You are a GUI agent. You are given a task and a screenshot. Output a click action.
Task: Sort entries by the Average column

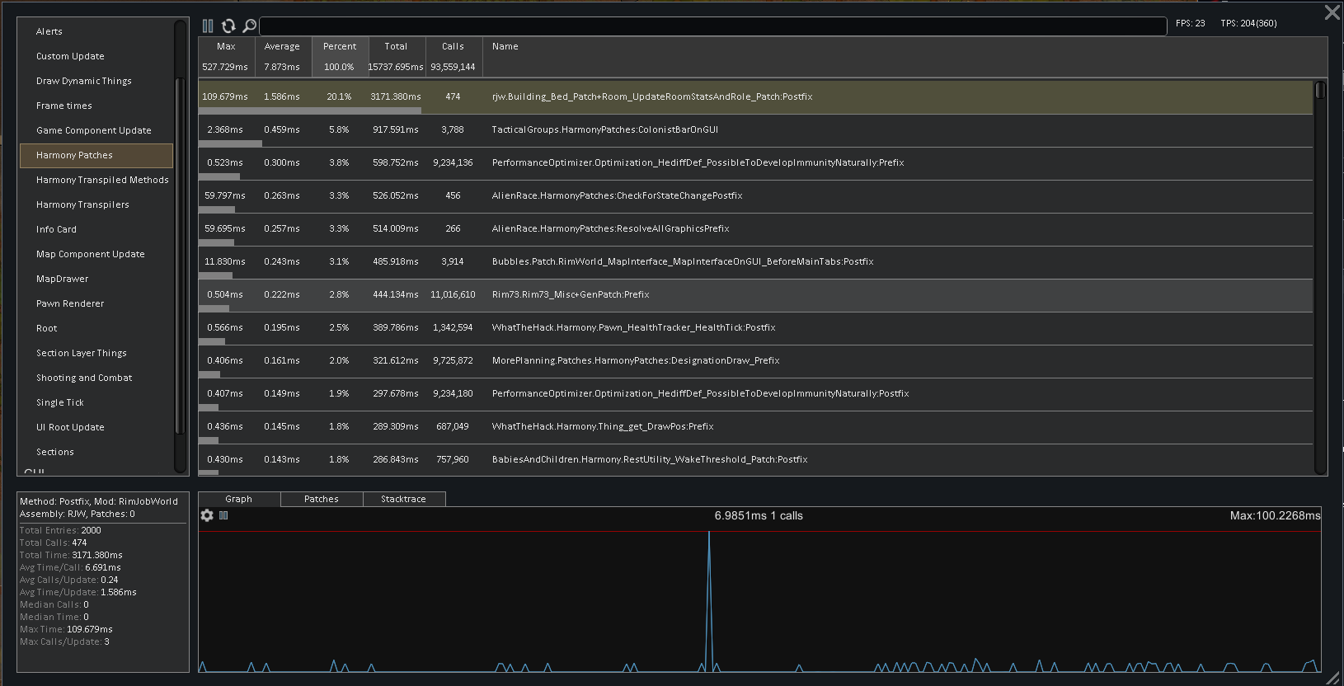click(x=282, y=46)
